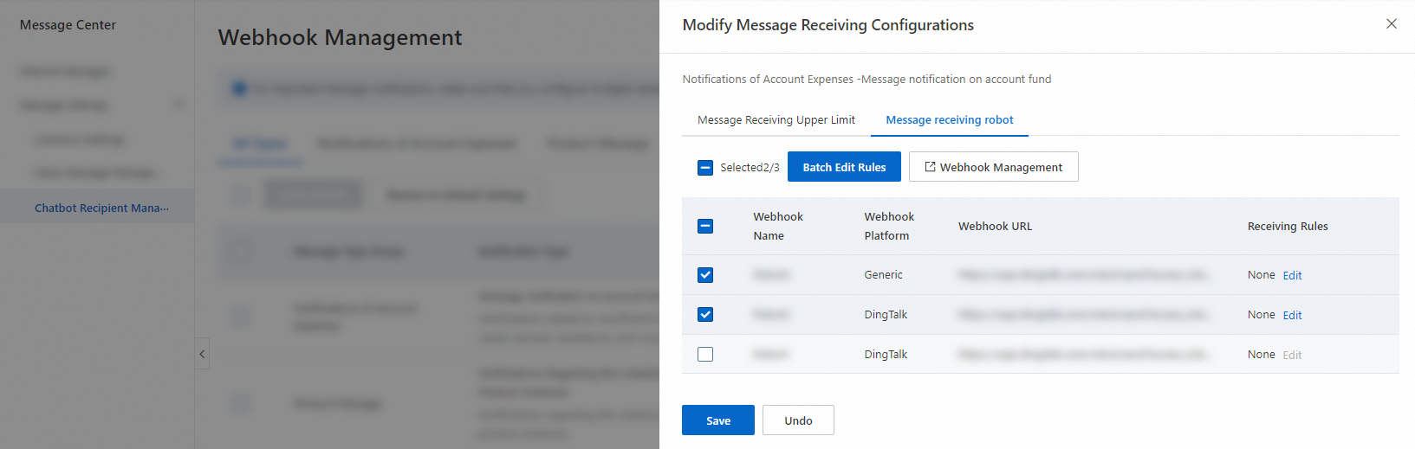
Task: Select the Message receiving robot tab
Action: (950, 120)
